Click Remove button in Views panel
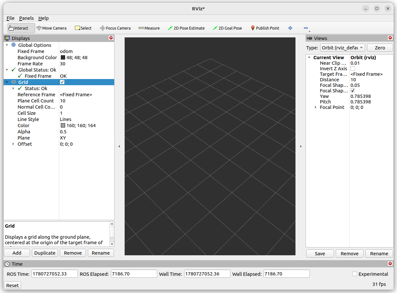 point(349,254)
